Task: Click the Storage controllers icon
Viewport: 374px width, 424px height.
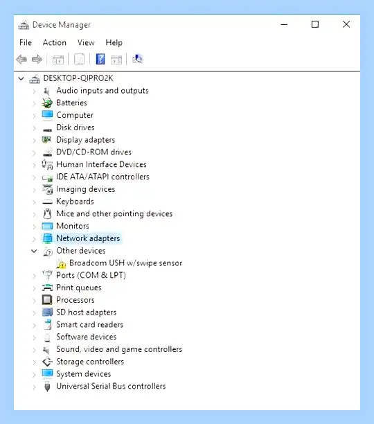Action: [x=47, y=362]
